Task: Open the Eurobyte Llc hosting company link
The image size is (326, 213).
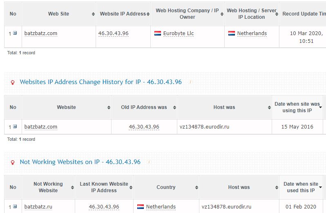Action: coord(178,33)
